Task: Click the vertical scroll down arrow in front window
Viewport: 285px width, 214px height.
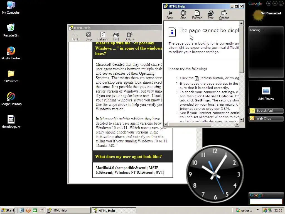Action: click(x=241, y=120)
